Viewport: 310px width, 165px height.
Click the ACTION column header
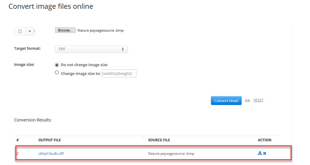click(264, 140)
